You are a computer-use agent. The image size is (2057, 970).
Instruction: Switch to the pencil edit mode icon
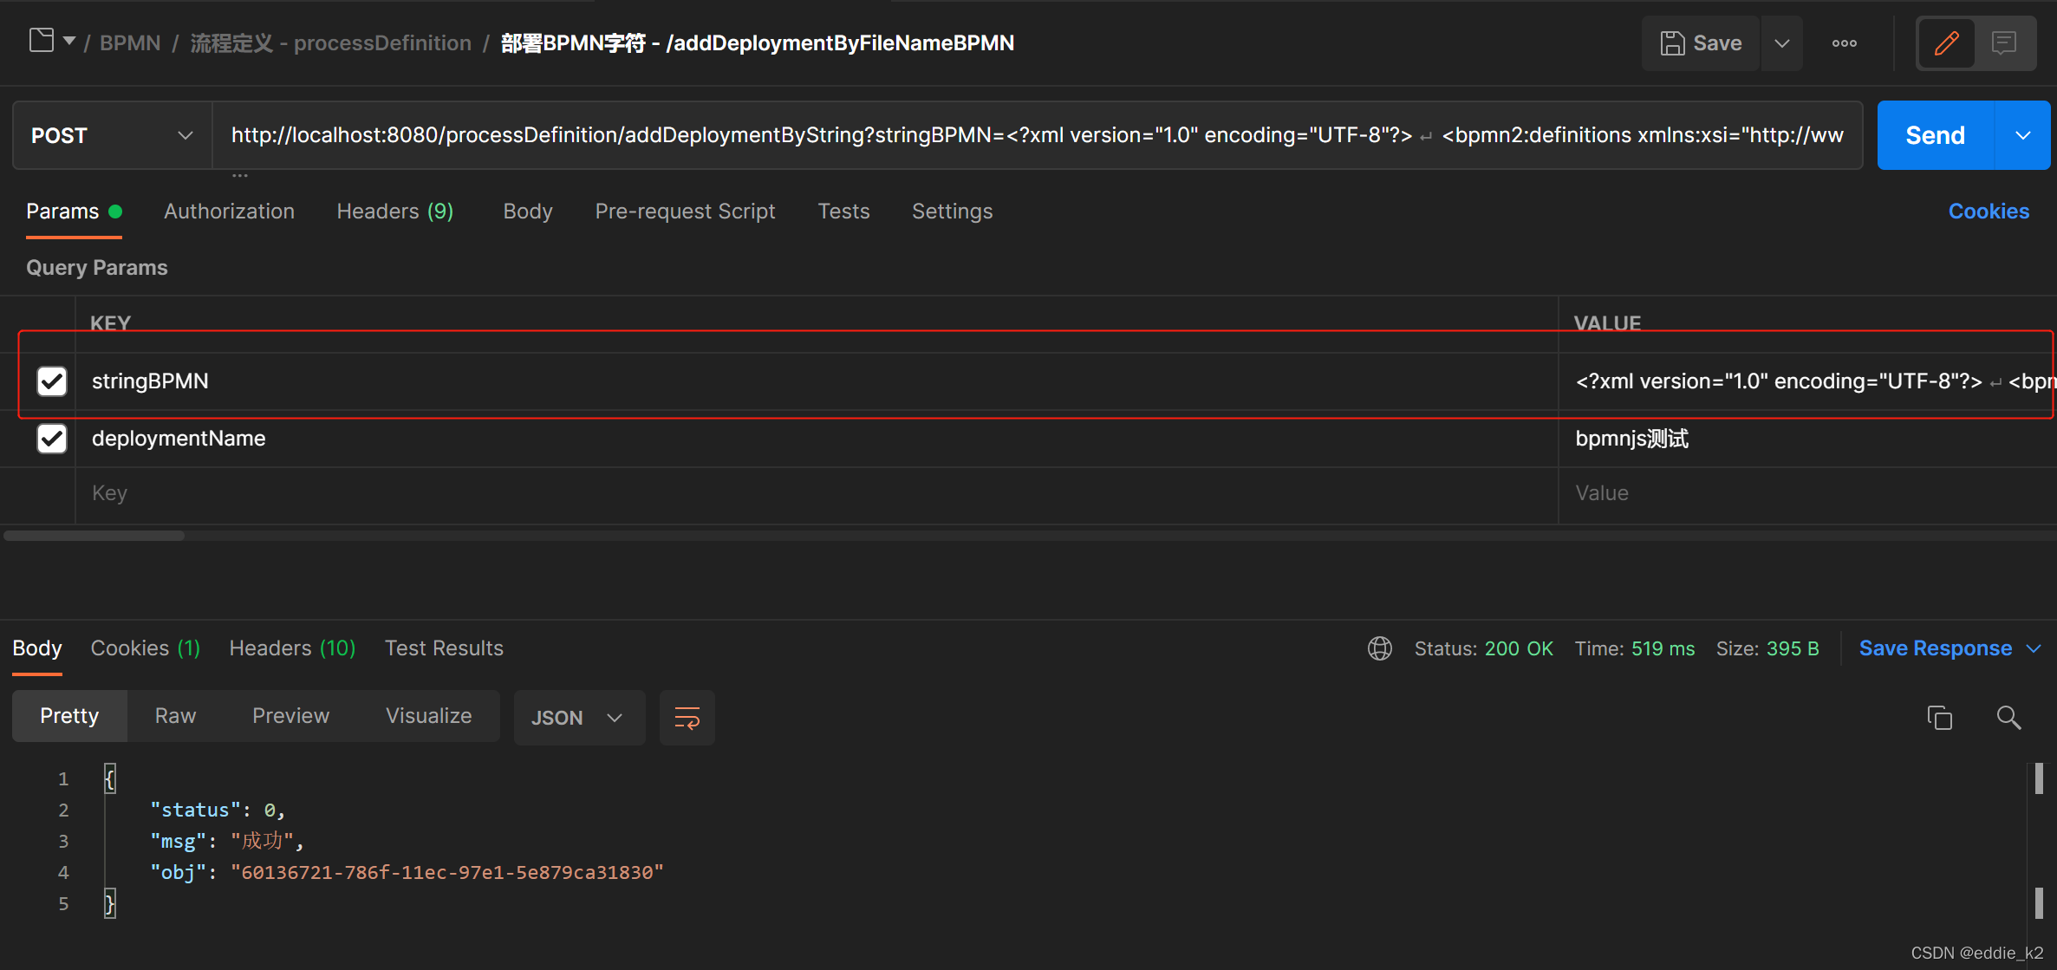coord(1946,42)
